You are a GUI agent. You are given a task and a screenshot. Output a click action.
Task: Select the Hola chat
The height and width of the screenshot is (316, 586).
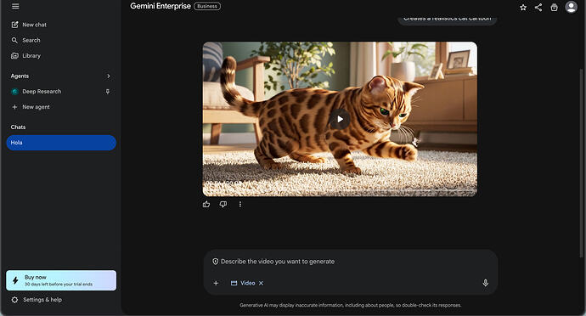[x=61, y=143]
